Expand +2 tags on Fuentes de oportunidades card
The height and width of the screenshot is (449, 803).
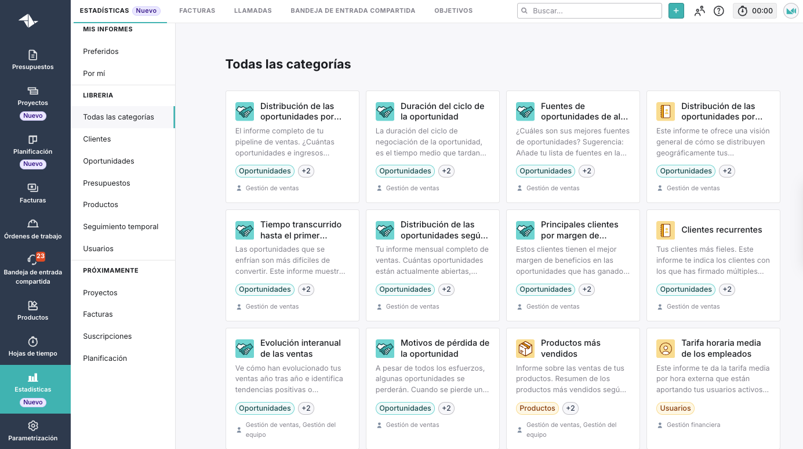click(587, 171)
